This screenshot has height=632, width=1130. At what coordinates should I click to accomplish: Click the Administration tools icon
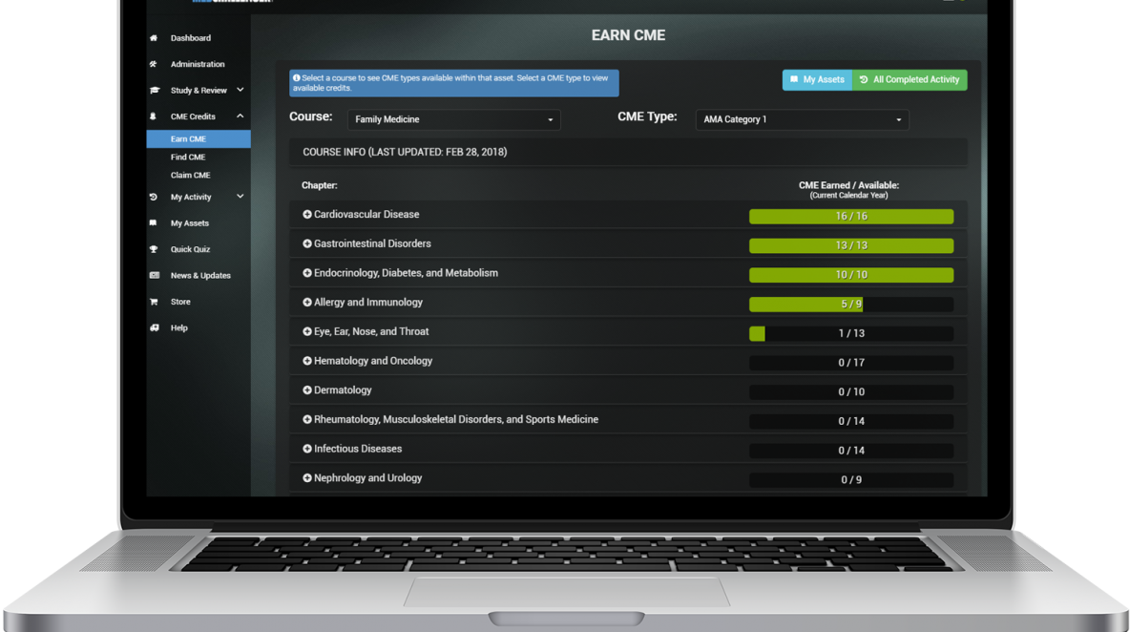tap(154, 64)
